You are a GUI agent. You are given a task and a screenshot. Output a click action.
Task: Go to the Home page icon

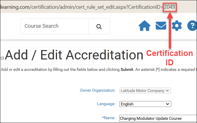pos(144,26)
